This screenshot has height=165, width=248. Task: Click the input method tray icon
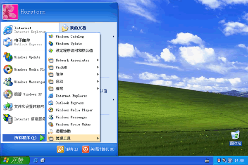pyautogui.click(x=230, y=160)
